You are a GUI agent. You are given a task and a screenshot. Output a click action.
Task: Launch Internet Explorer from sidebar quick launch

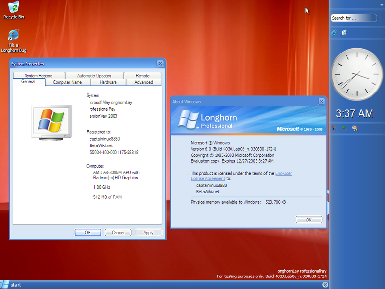pos(334,33)
